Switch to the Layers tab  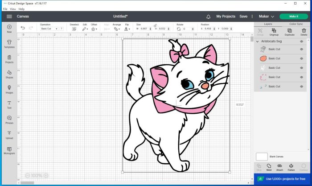pyautogui.click(x=268, y=24)
